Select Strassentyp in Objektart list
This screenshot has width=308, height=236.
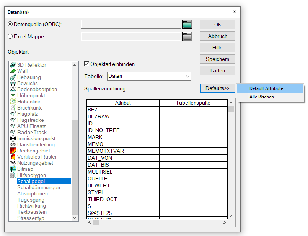tap(31, 218)
